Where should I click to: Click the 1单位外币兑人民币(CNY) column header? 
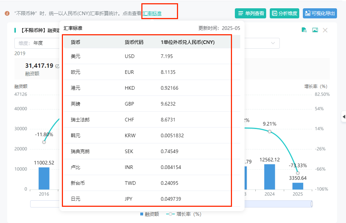coord(187,42)
